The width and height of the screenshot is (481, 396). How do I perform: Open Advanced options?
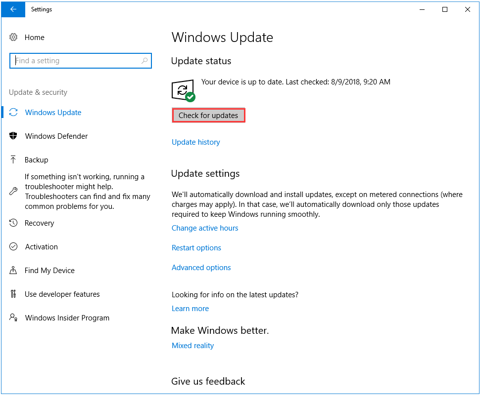tap(201, 267)
